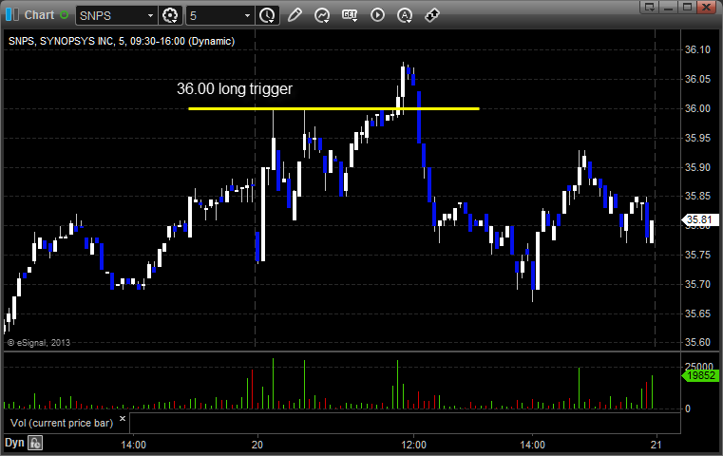
Task: Select the yellow 36.00 trigger line
Action: (333, 109)
